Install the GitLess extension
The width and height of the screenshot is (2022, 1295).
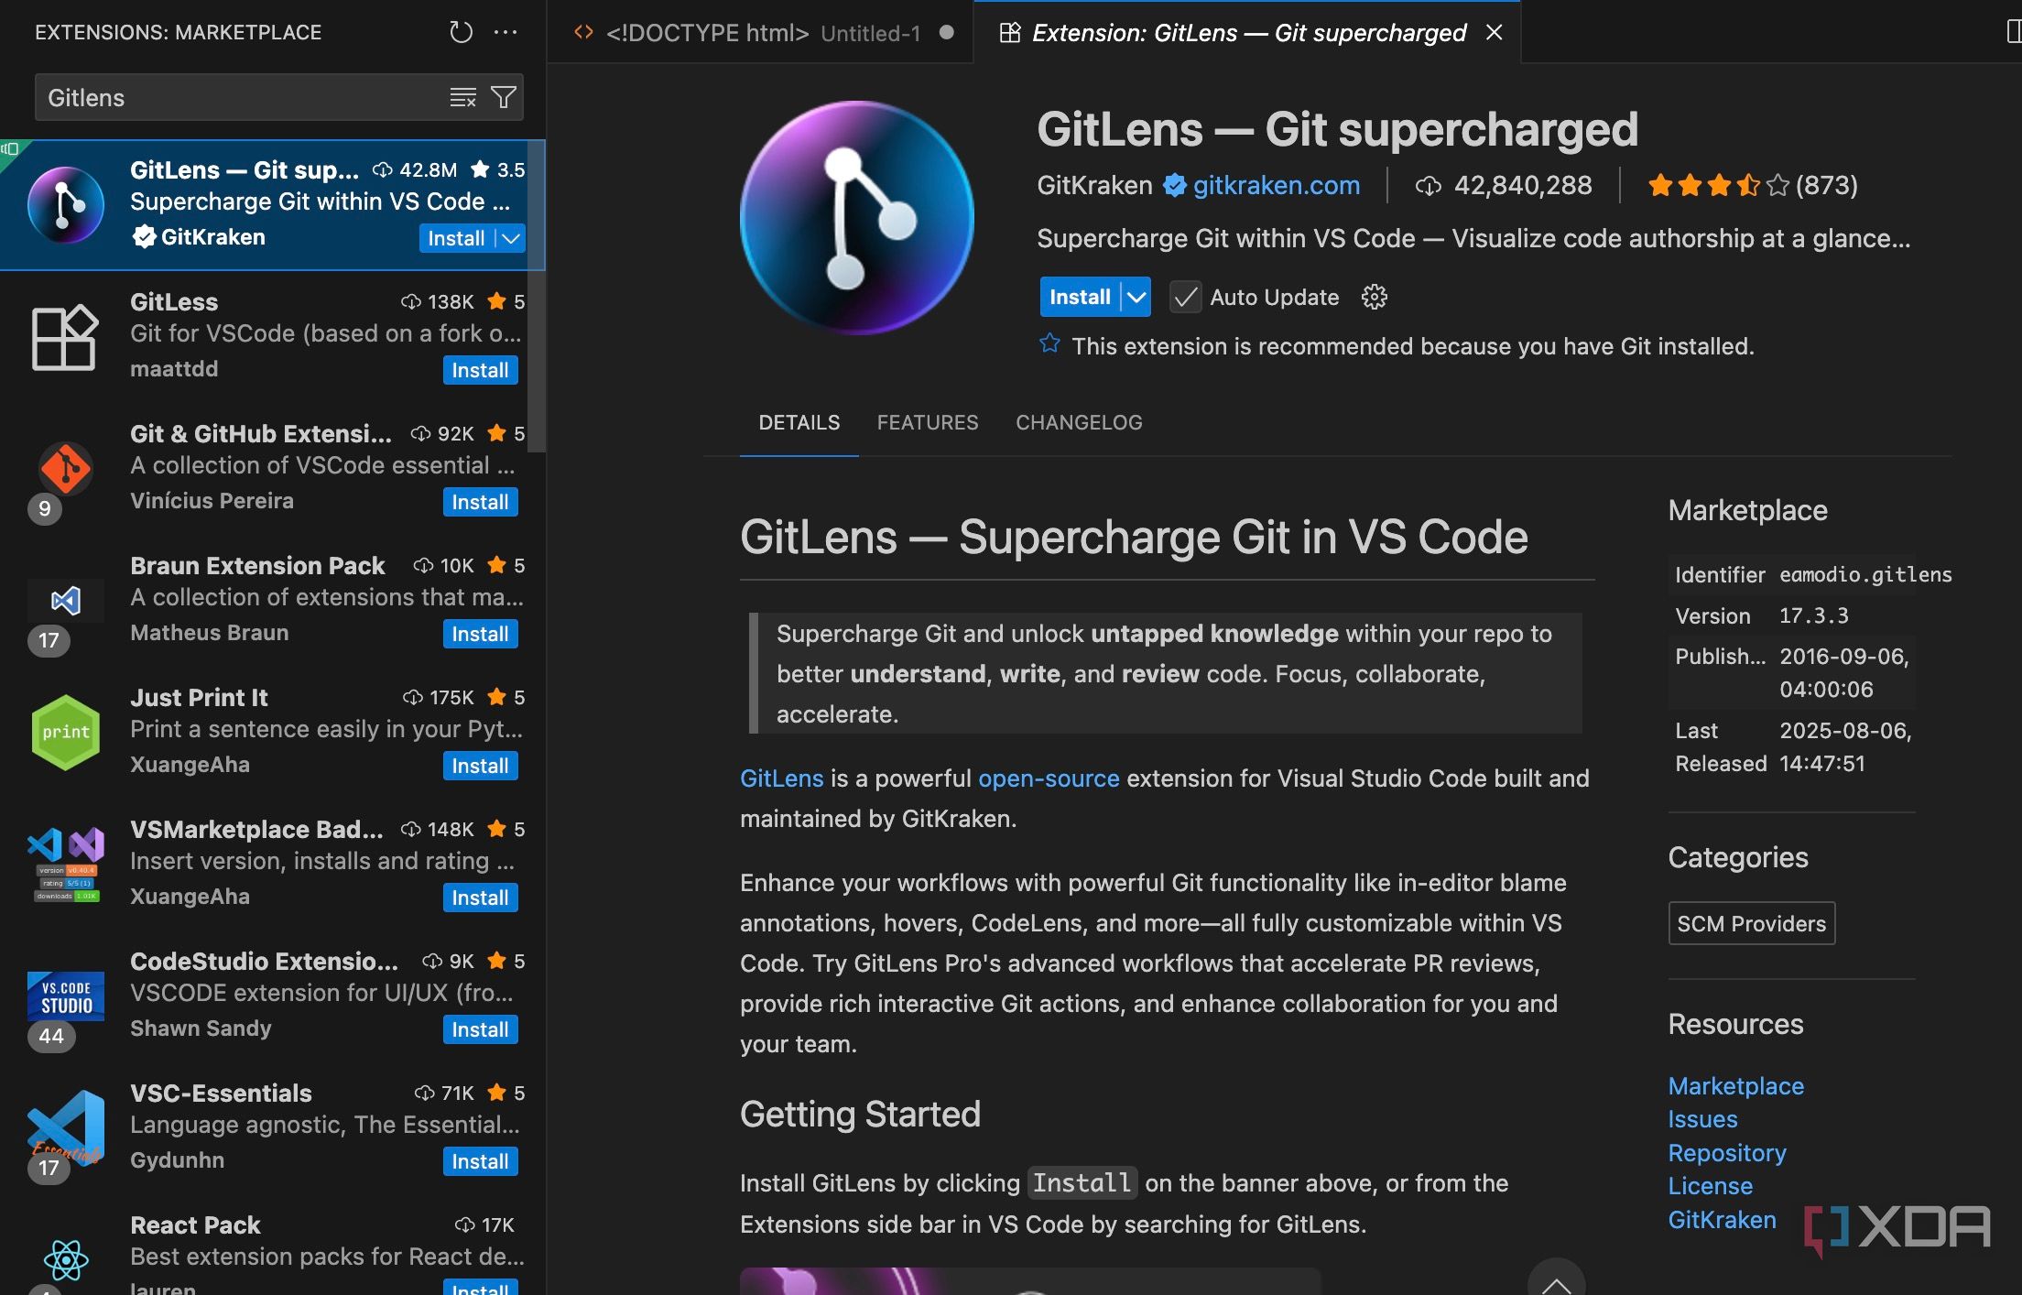point(480,370)
